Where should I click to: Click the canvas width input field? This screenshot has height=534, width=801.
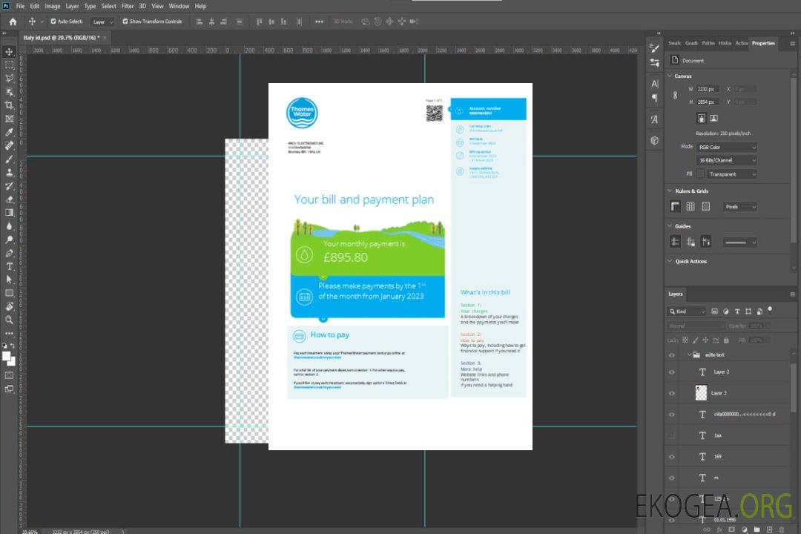pyautogui.click(x=708, y=89)
